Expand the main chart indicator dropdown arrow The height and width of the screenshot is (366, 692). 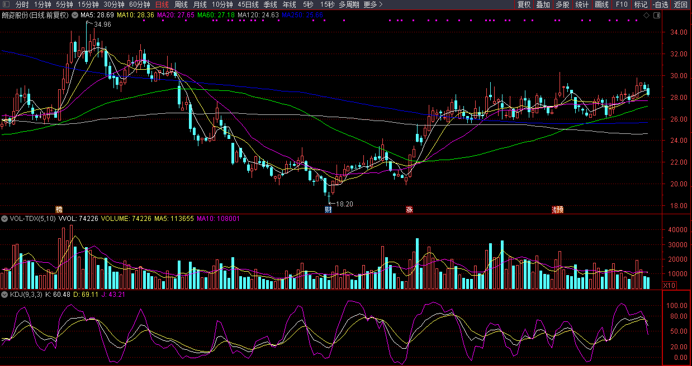point(75,15)
